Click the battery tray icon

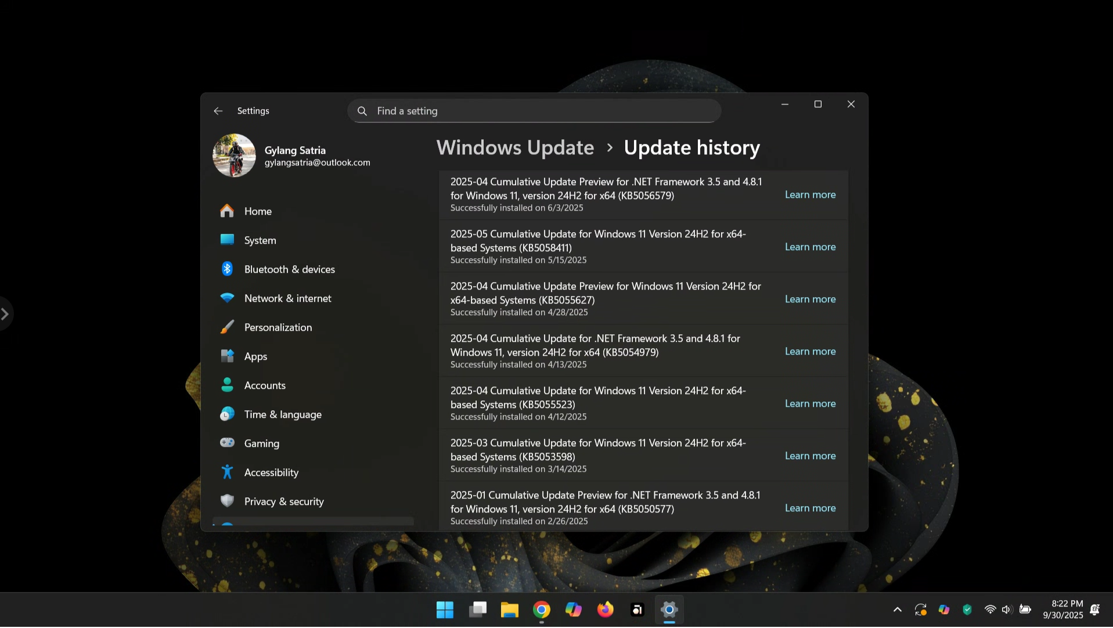click(1025, 610)
